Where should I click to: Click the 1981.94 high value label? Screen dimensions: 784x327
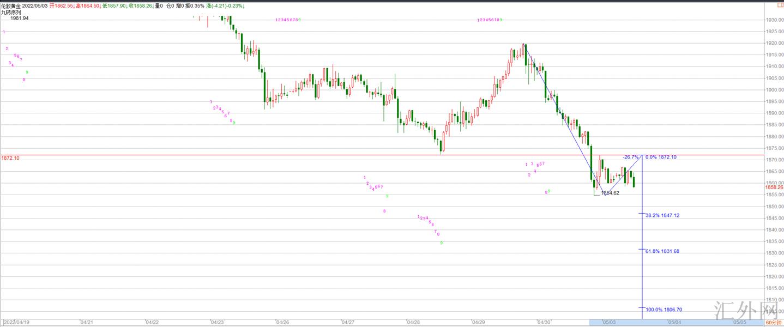coord(19,18)
